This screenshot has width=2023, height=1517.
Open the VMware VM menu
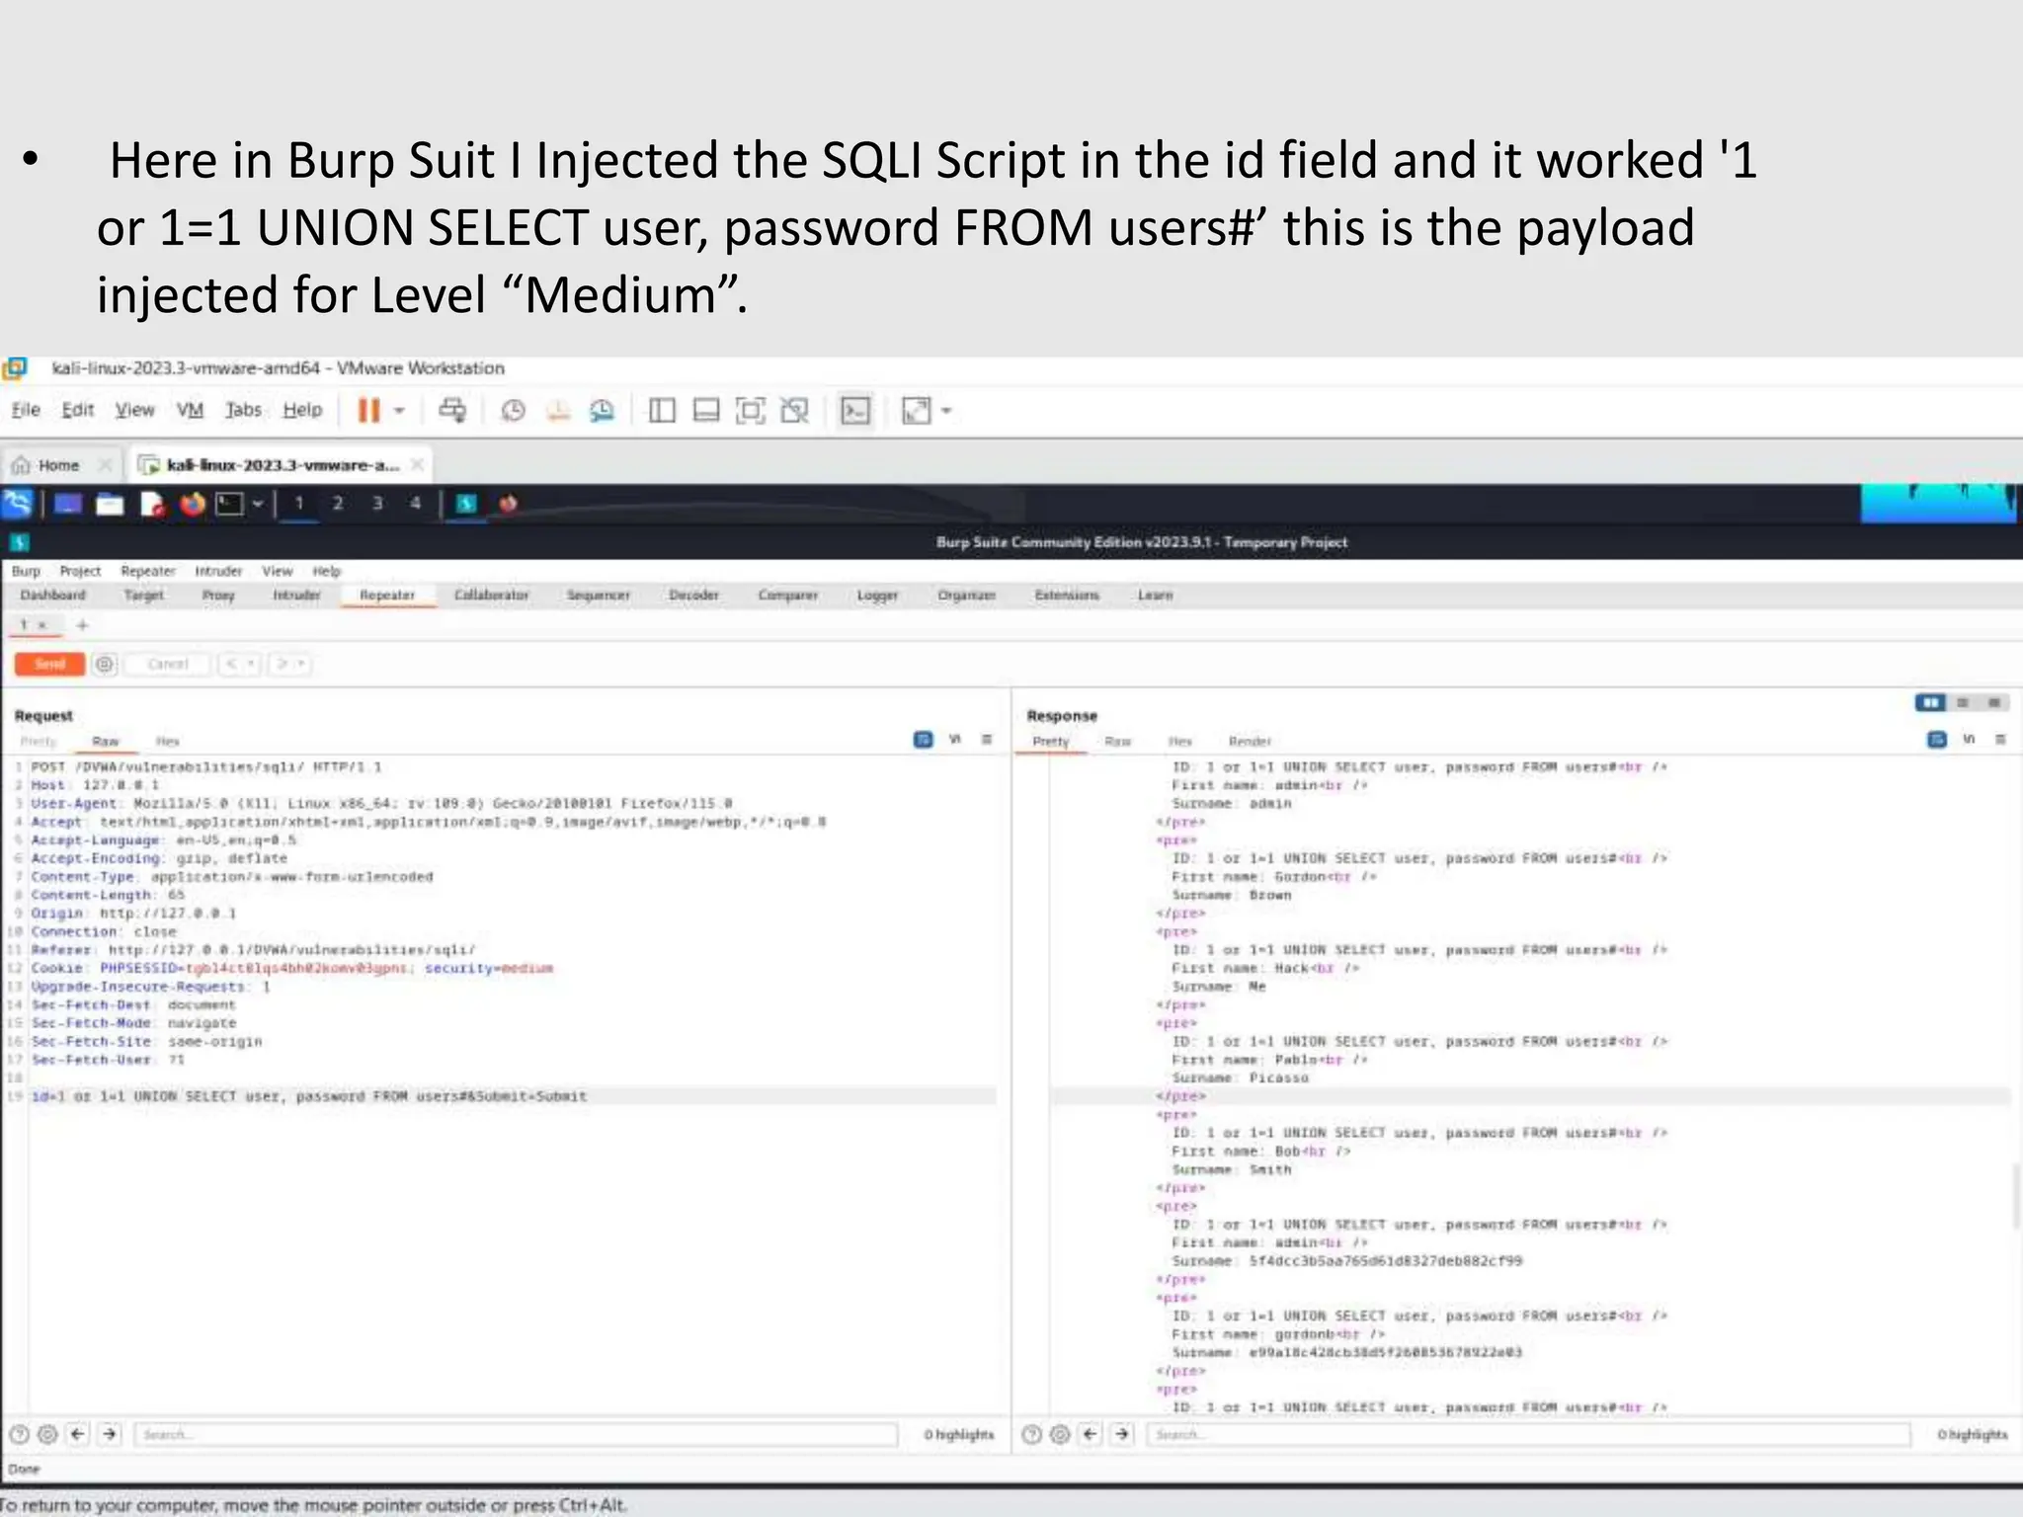click(190, 410)
